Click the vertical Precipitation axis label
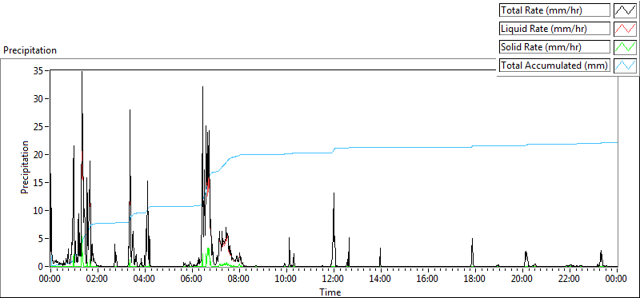640x298 pixels. pos(25,167)
